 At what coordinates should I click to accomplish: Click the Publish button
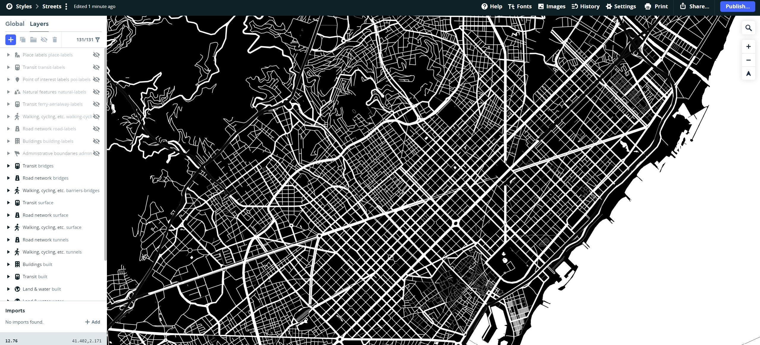(737, 6)
